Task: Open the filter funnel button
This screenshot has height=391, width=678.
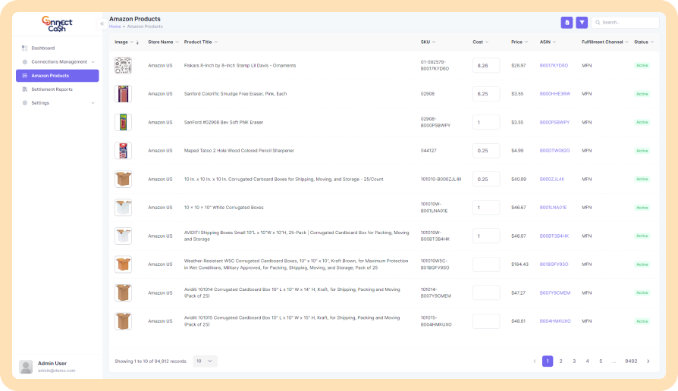Action: click(x=582, y=23)
